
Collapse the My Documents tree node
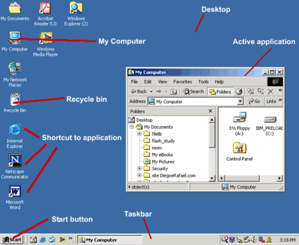(131, 127)
